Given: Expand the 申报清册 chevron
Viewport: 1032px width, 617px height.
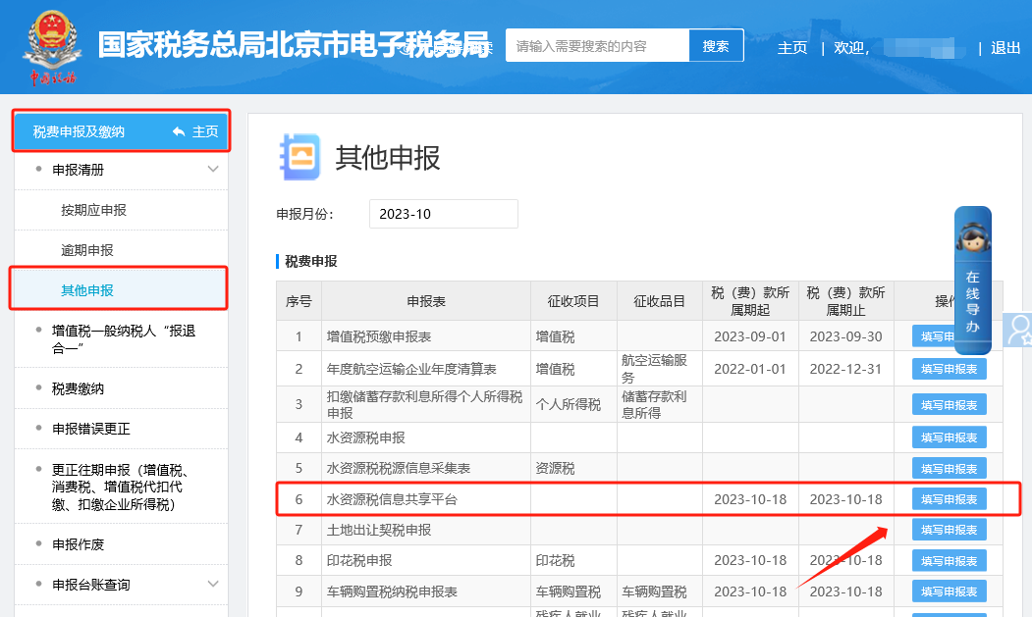Looking at the screenshot, I should pyautogui.click(x=213, y=169).
